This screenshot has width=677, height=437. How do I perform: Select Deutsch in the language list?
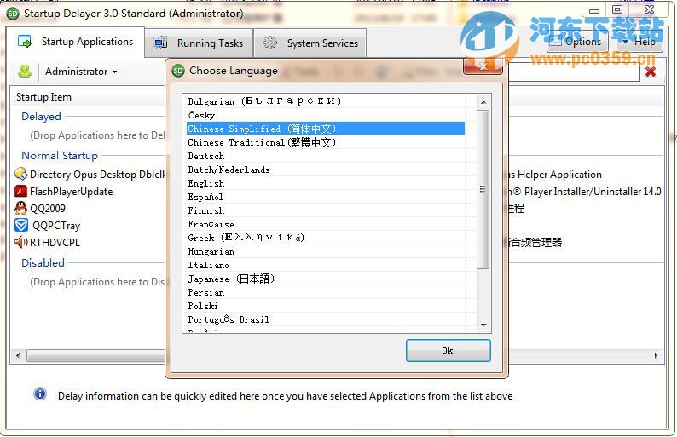pyautogui.click(x=326, y=156)
